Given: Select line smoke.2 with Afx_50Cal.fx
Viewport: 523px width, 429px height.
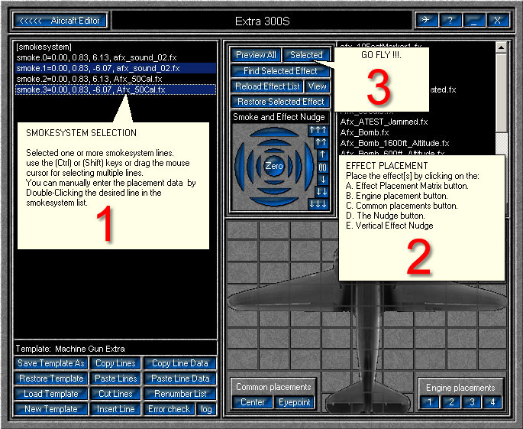Looking at the screenshot, I should (x=115, y=79).
